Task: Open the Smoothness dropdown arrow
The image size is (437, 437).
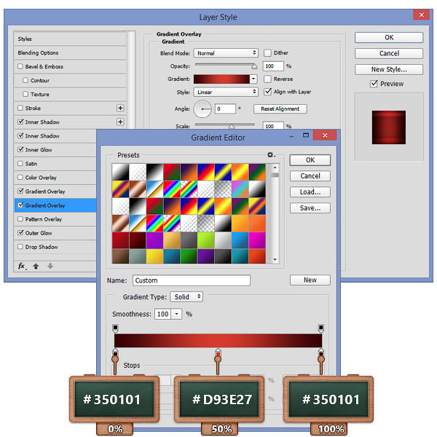Action: pos(177,314)
